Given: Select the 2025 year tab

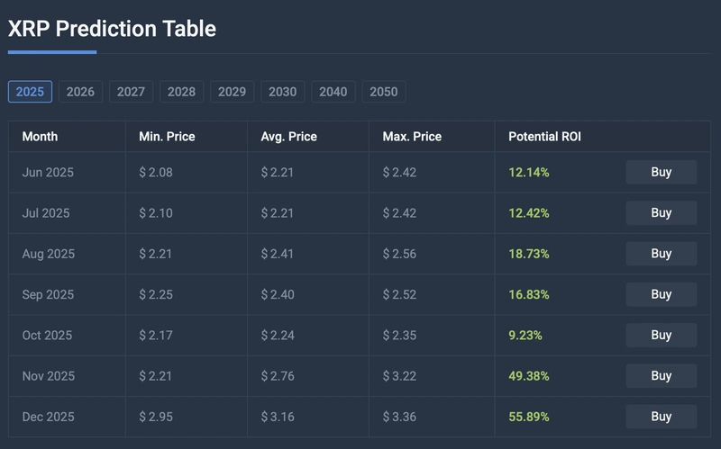Looking at the screenshot, I should coord(30,92).
